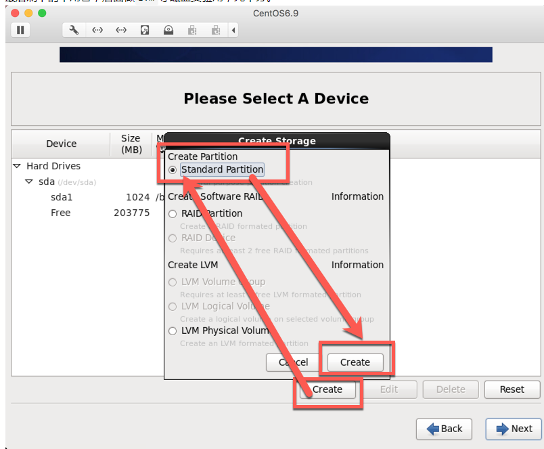Open the wrench settings icon in toolbar
Viewport: 544px width, 449px height.
tap(74, 30)
